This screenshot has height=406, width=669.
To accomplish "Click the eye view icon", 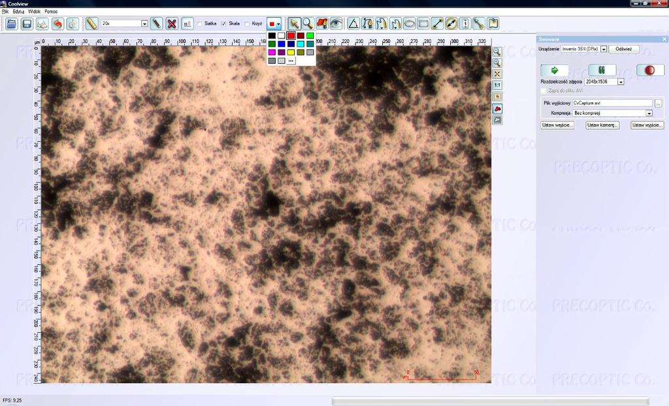I will pos(336,23).
